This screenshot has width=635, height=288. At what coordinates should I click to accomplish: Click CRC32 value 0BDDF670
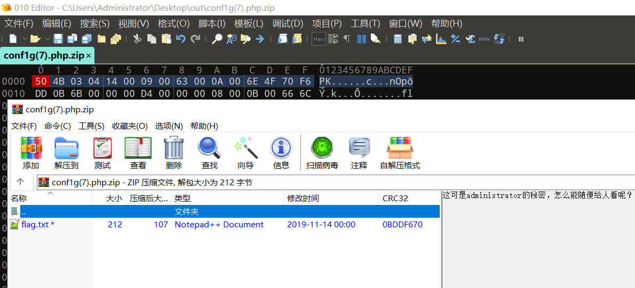click(402, 225)
